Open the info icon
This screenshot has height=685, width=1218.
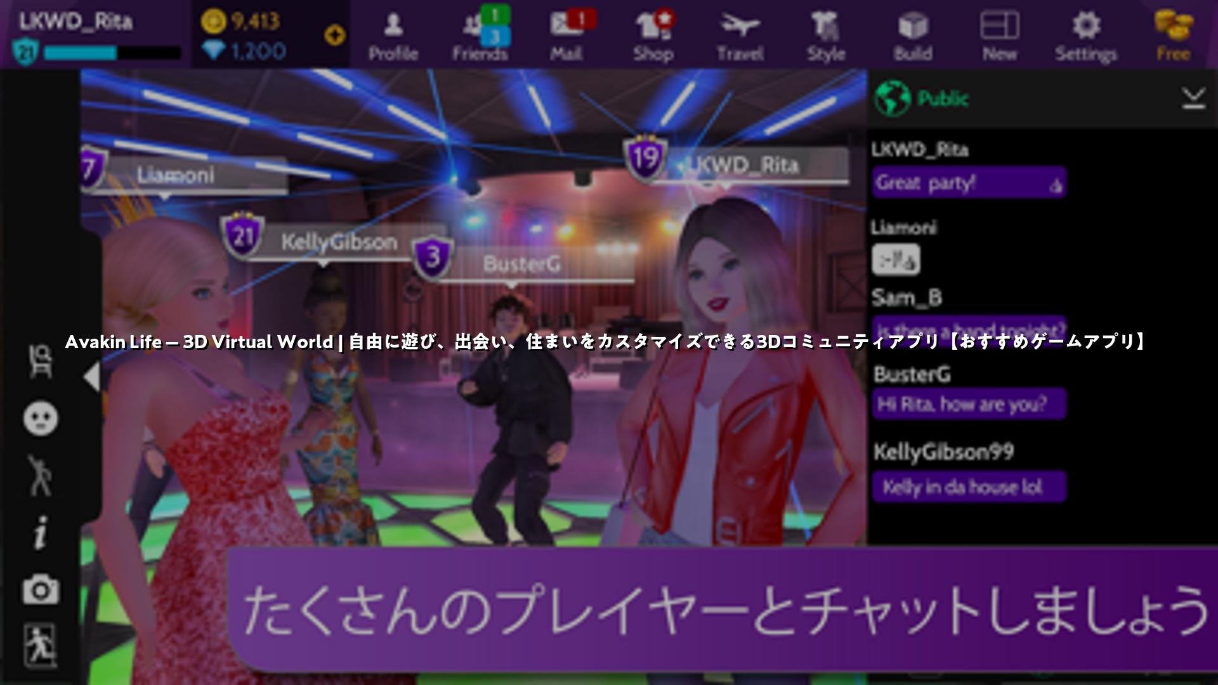click(41, 532)
